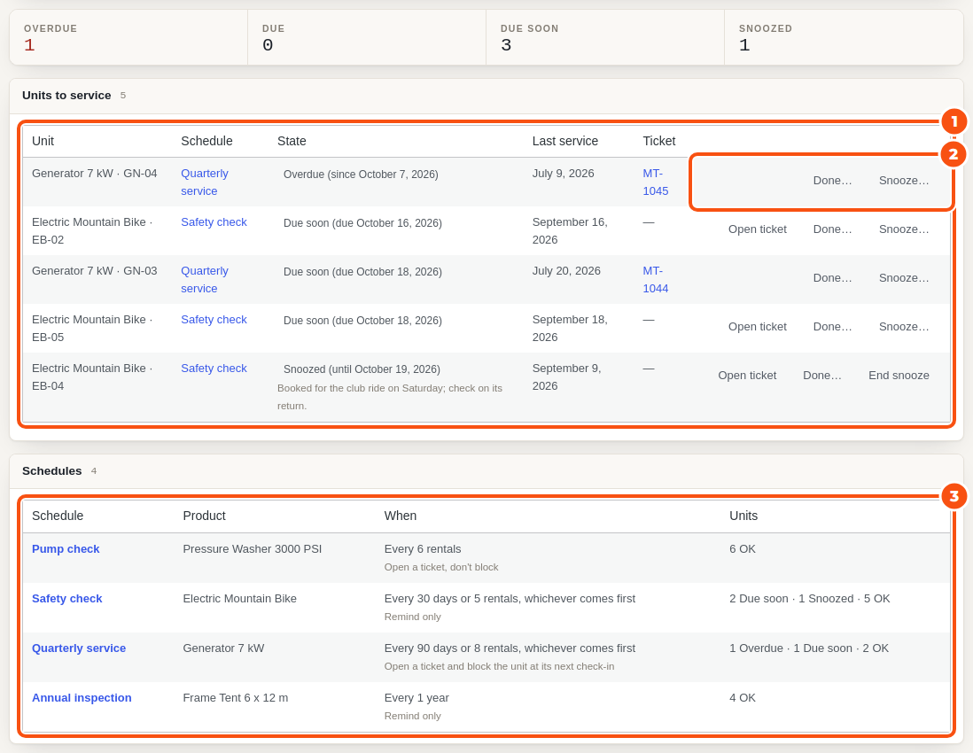Click 'Overdue (since October 7, 2026)' state
This screenshot has width=973, height=753.
click(361, 175)
